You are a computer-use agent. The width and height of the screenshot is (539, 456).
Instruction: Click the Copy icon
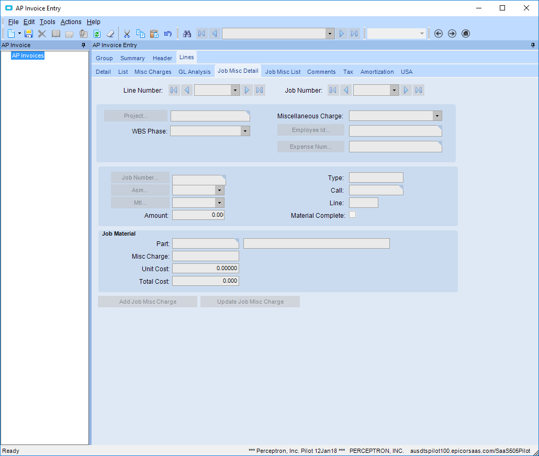coord(141,34)
